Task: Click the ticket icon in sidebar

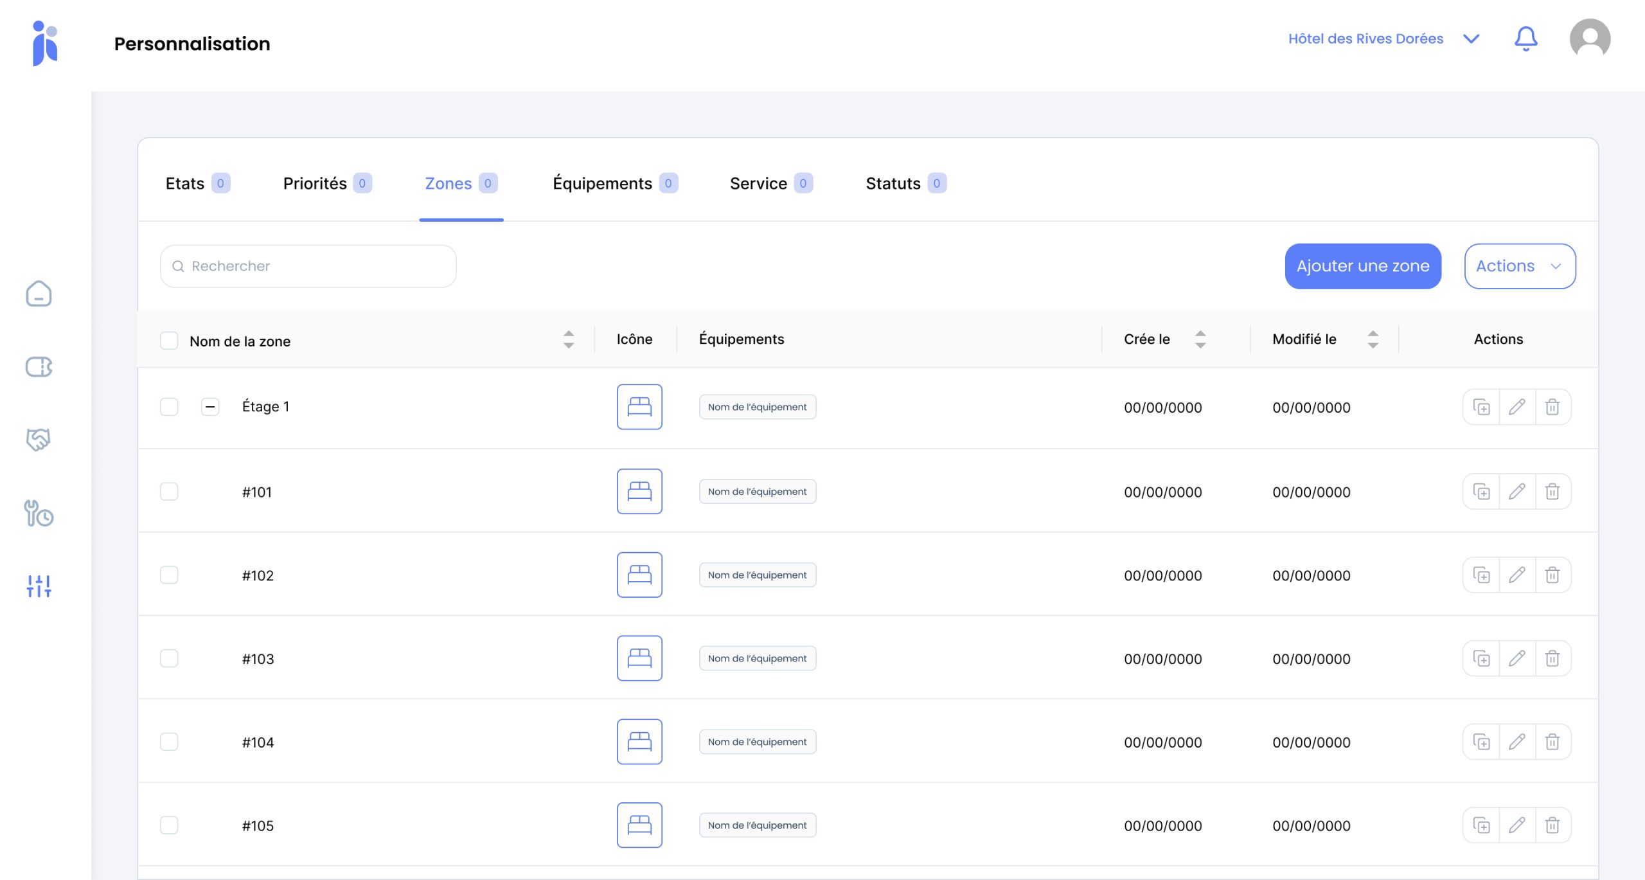Action: [x=39, y=367]
